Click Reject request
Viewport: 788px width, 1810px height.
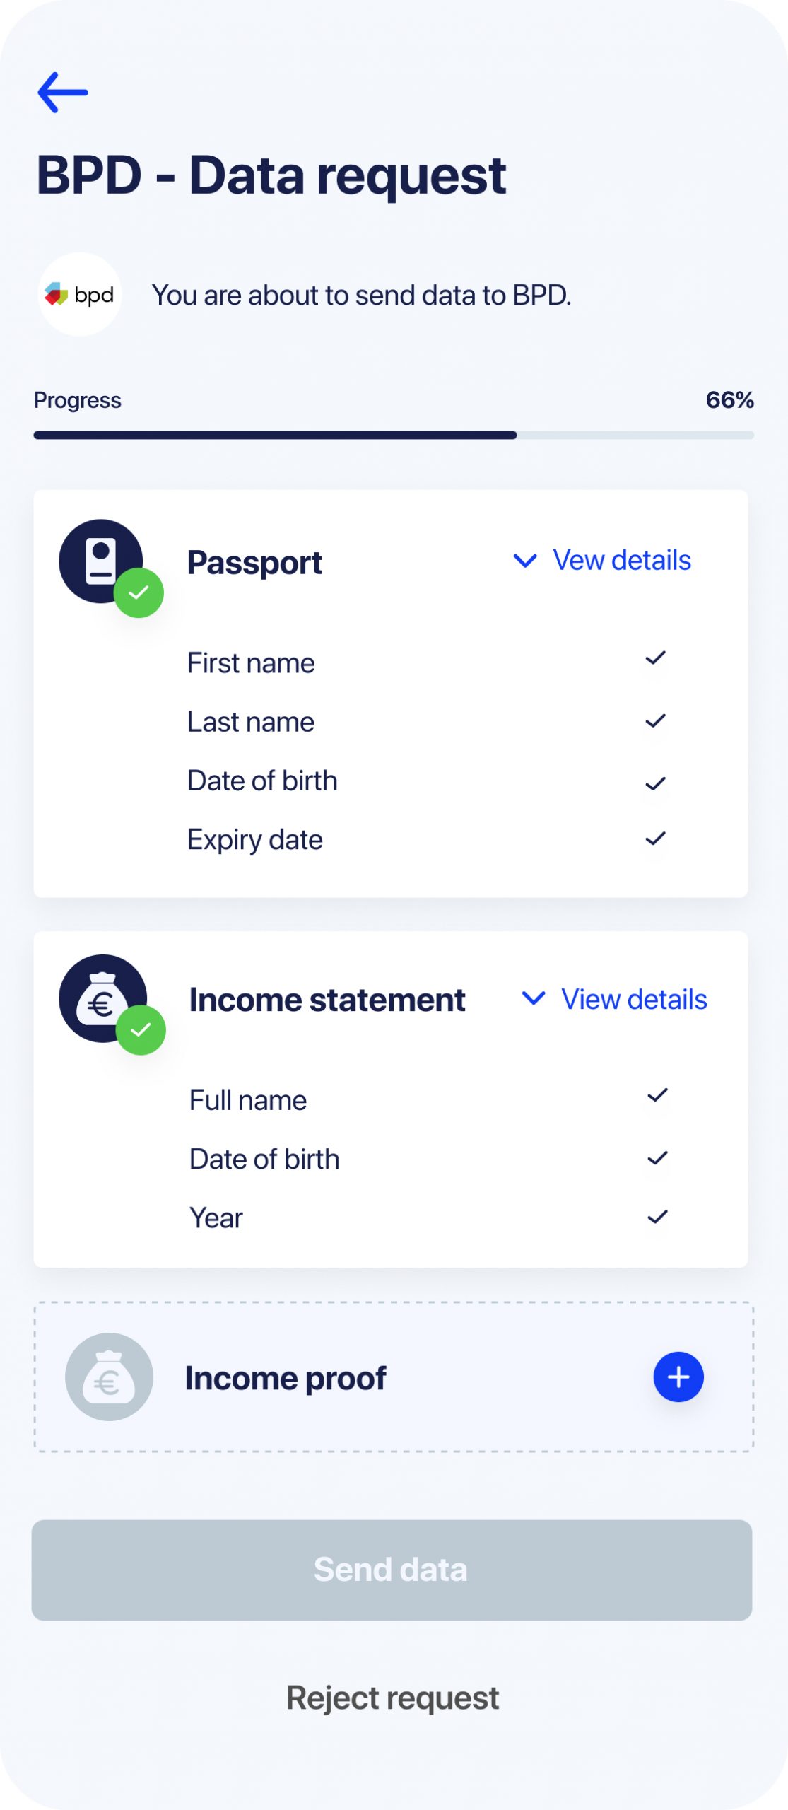(392, 1697)
